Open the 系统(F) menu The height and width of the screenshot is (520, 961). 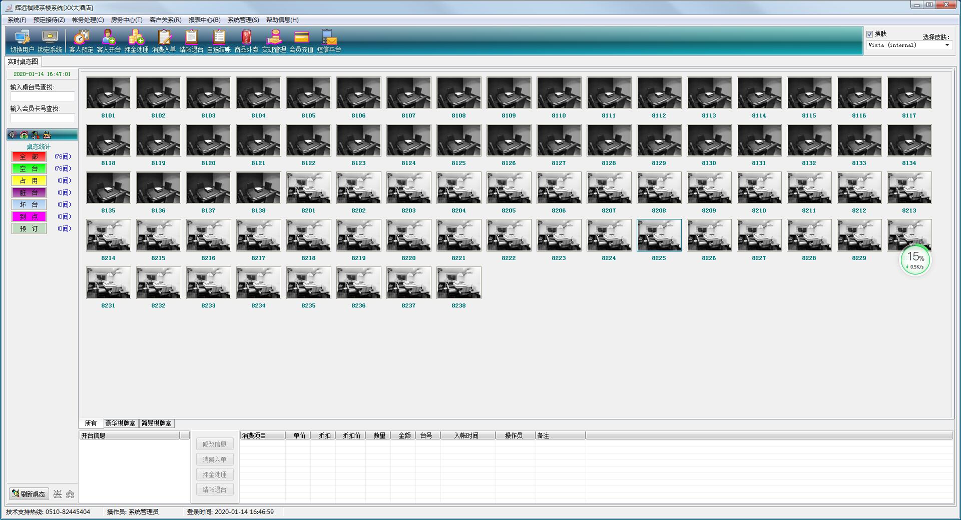17,20
